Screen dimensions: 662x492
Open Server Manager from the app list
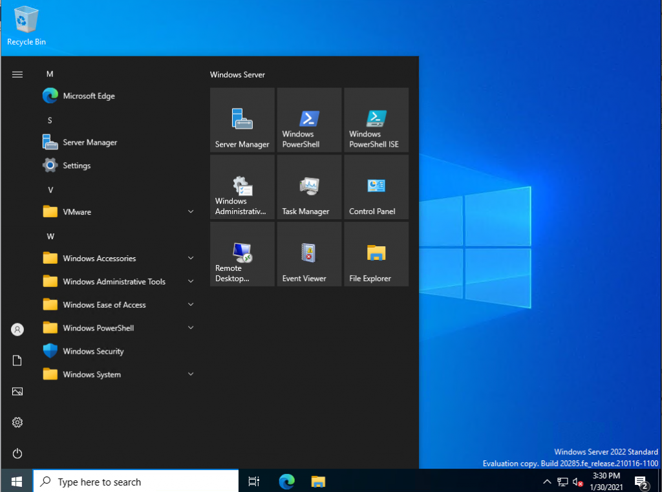pos(118,142)
